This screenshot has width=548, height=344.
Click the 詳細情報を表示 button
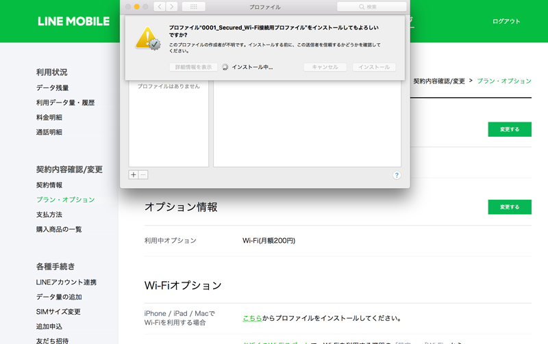pos(193,67)
